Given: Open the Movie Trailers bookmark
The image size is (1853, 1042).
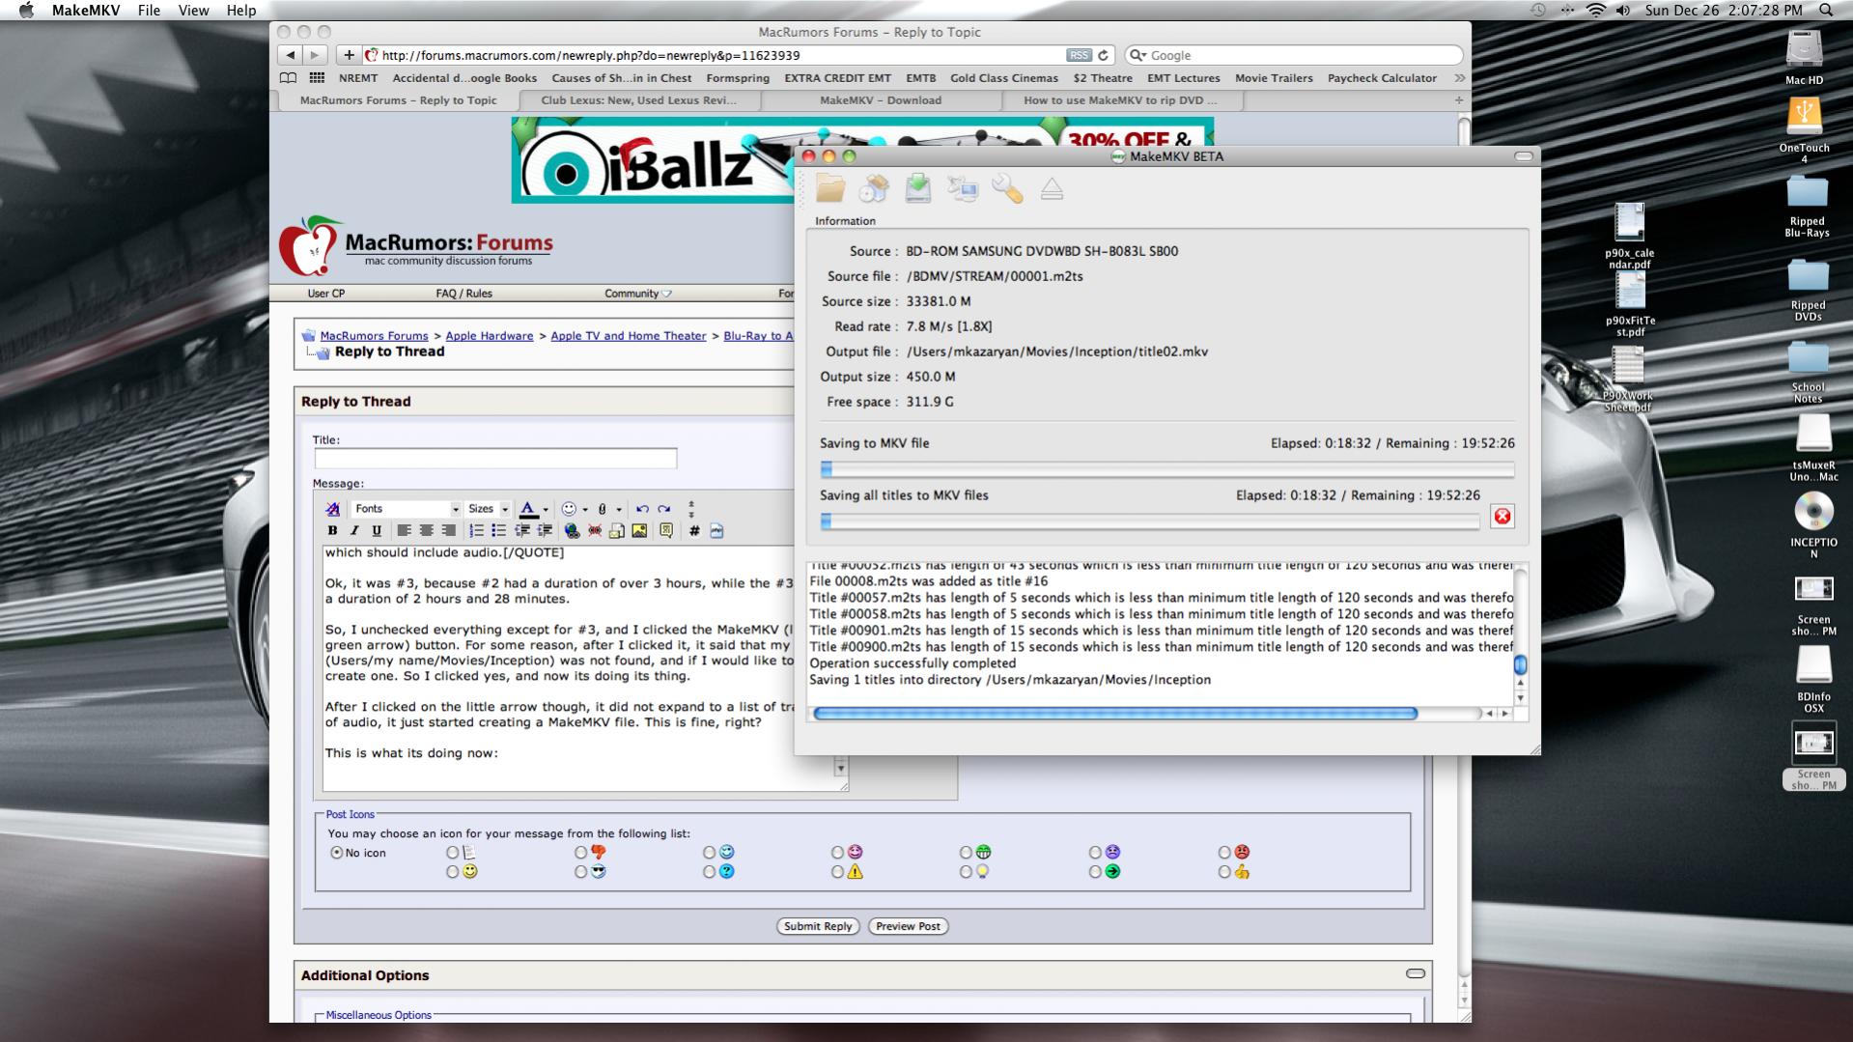Looking at the screenshot, I should 1274,78.
